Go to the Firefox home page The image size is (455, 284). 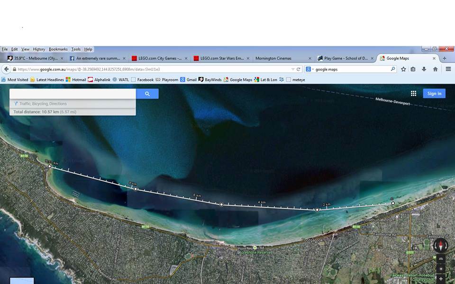coord(435,69)
